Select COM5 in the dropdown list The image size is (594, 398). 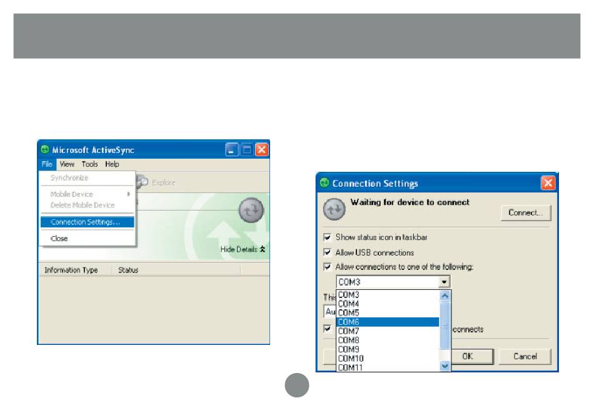(388, 313)
